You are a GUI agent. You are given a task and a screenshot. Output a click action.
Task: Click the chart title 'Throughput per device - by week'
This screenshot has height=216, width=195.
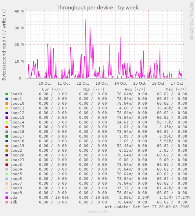(97, 7)
